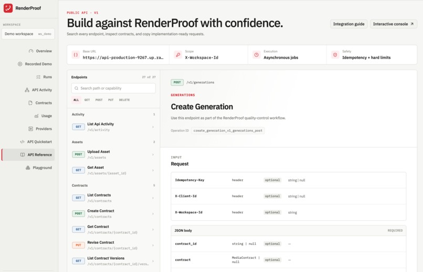Click the Operation ID create_generation_v1_generations_post value
Viewport: 423px width, 272px height.
228,130
